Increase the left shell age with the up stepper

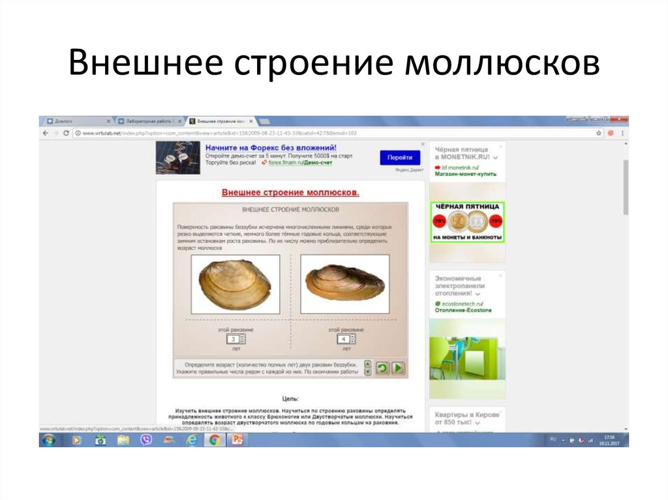pyautogui.click(x=243, y=336)
